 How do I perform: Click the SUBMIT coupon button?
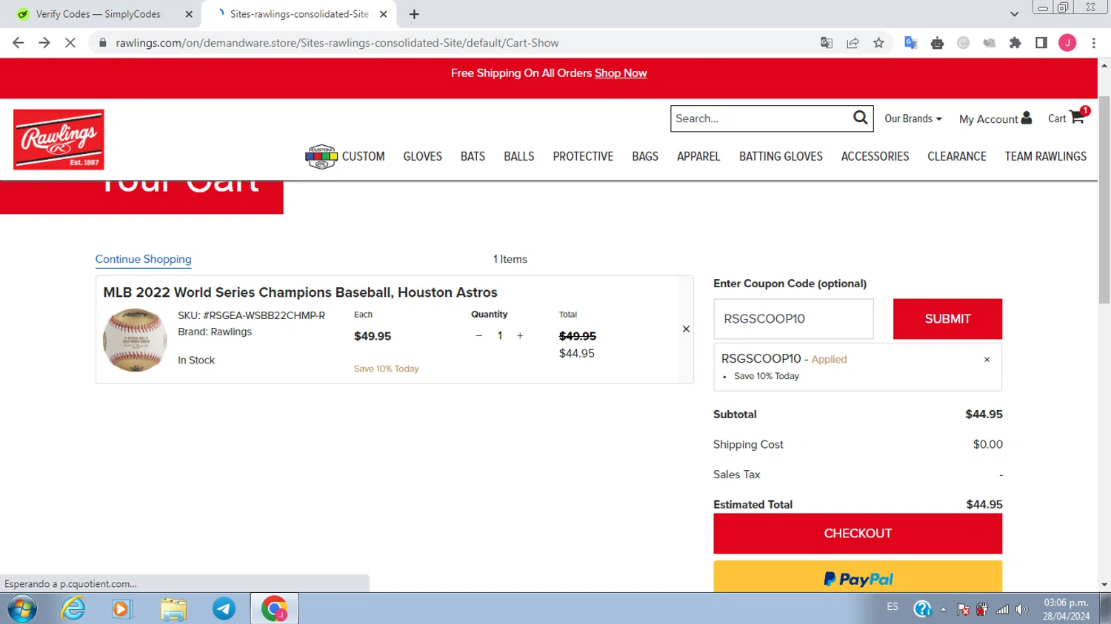pos(947,319)
